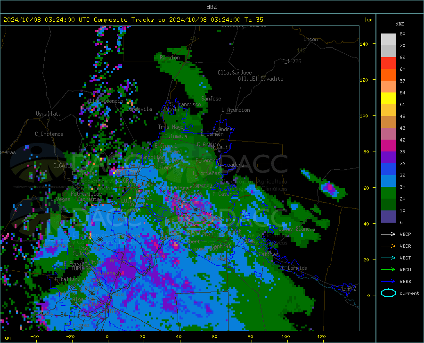424x343 pixels.
Task: Click the Tulumaya place label
Action: tap(176, 136)
